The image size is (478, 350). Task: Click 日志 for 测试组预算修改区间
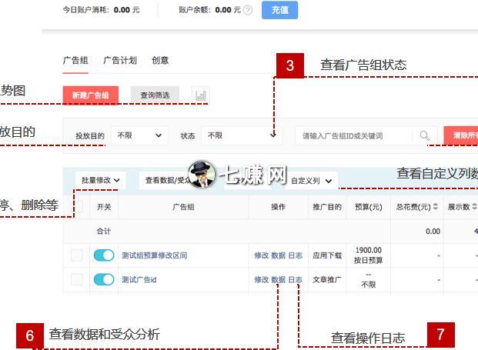point(295,255)
